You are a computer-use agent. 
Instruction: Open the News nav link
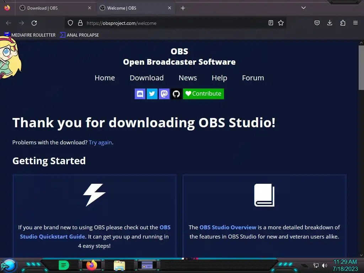coord(188,78)
